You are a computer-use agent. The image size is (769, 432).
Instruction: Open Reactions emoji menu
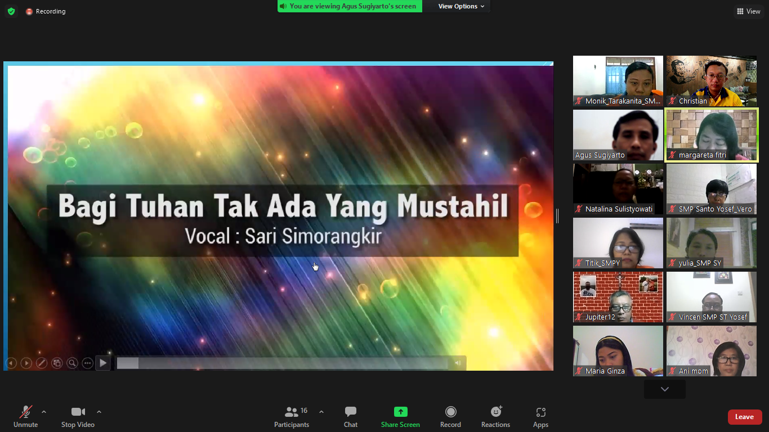tap(495, 417)
